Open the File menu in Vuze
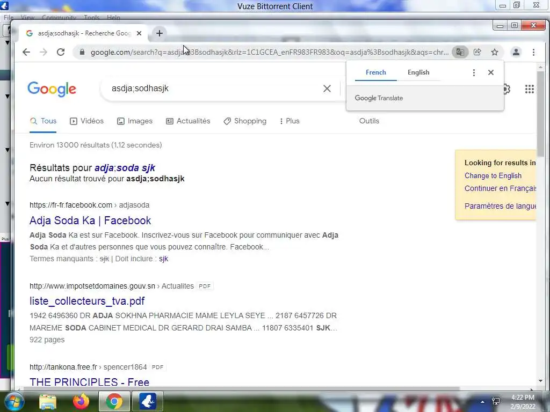Viewport: 550px width, 412px height. [x=9, y=18]
